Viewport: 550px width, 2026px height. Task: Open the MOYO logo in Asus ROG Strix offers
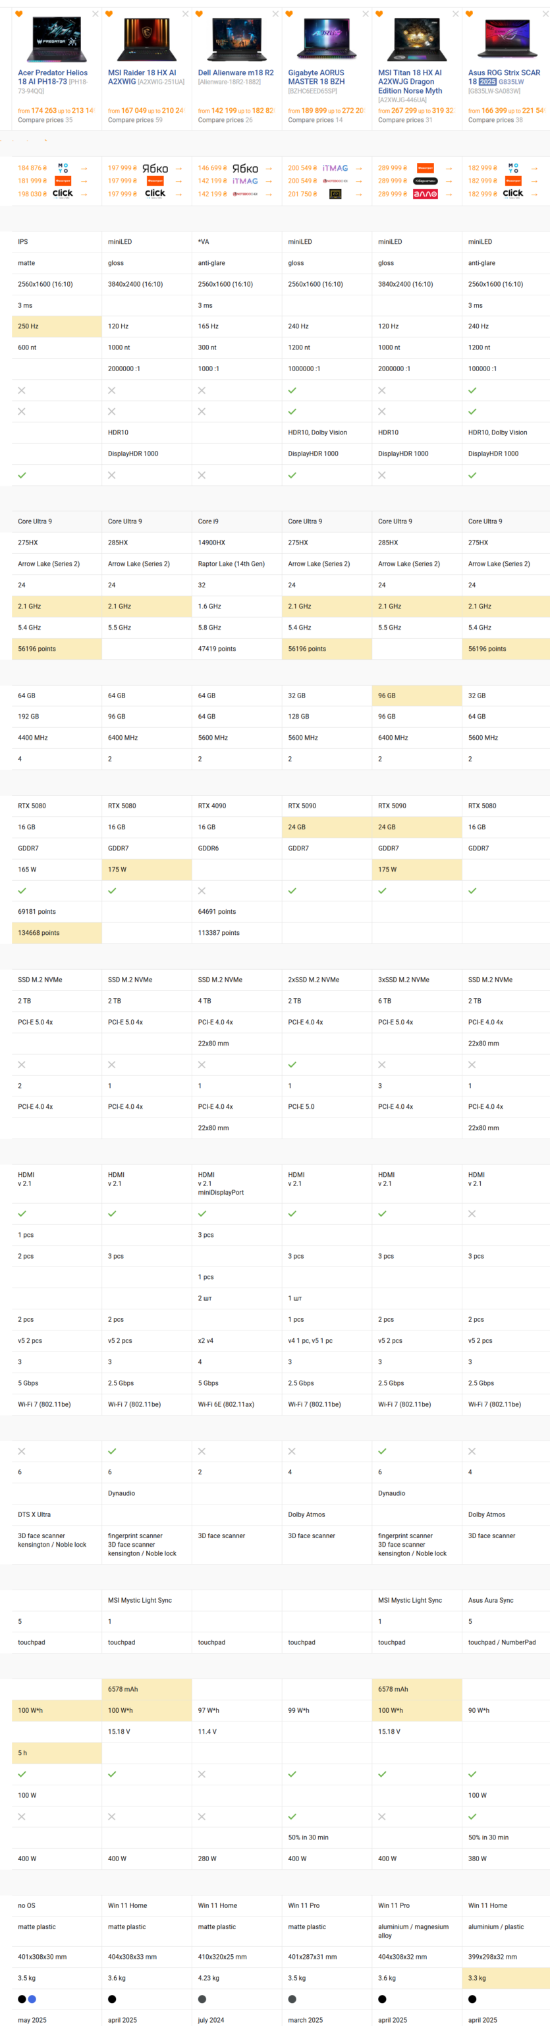click(x=513, y=168)
